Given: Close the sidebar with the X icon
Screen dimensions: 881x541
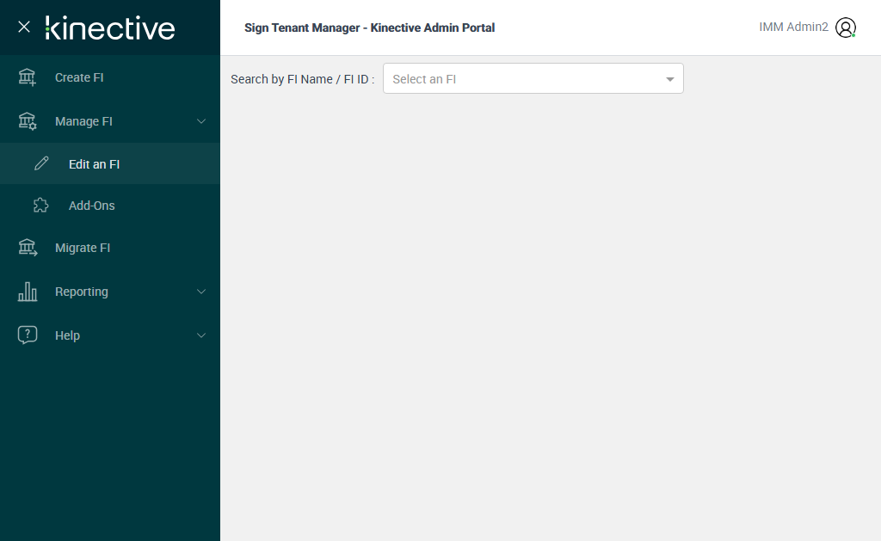Looking at the screenshot, I should [x=23, y=27].
